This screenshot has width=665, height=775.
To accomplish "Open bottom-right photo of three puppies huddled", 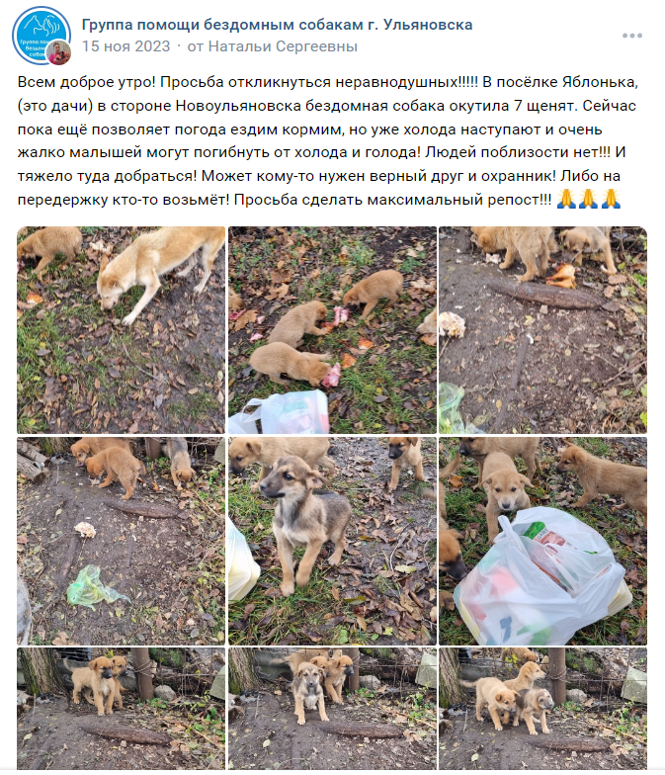I will pyautogui.click(x=543, y=709).
